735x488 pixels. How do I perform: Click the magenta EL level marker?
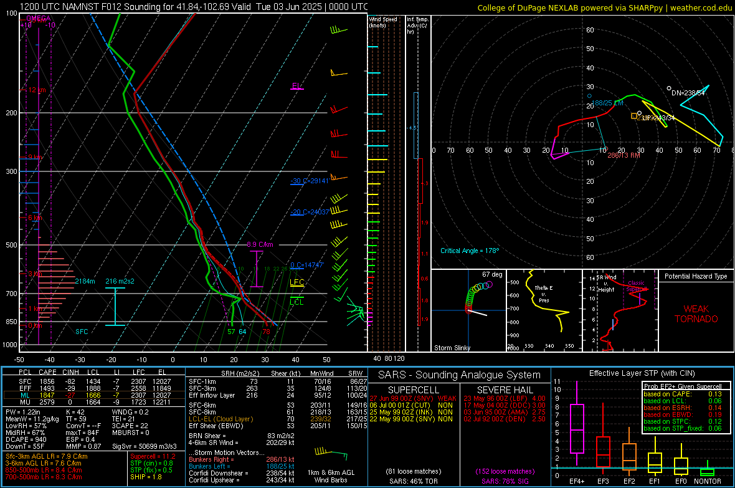(296, 87)
